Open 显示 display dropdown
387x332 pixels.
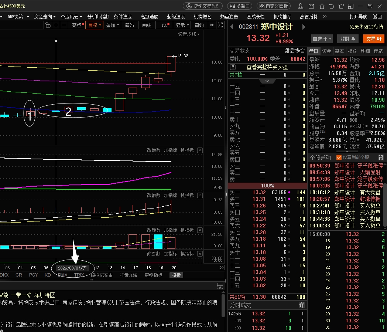[x=182, y=25]
